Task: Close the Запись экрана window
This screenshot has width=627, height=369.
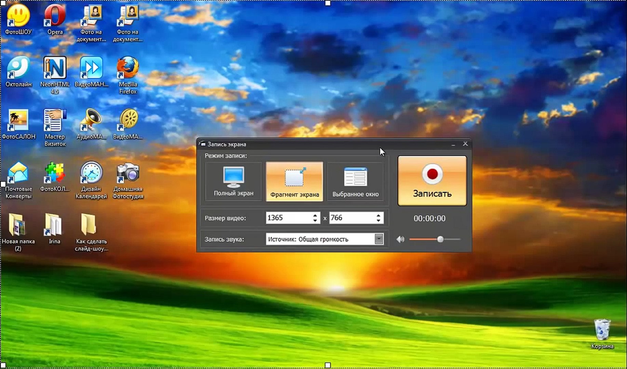Action: coord(465,144)
